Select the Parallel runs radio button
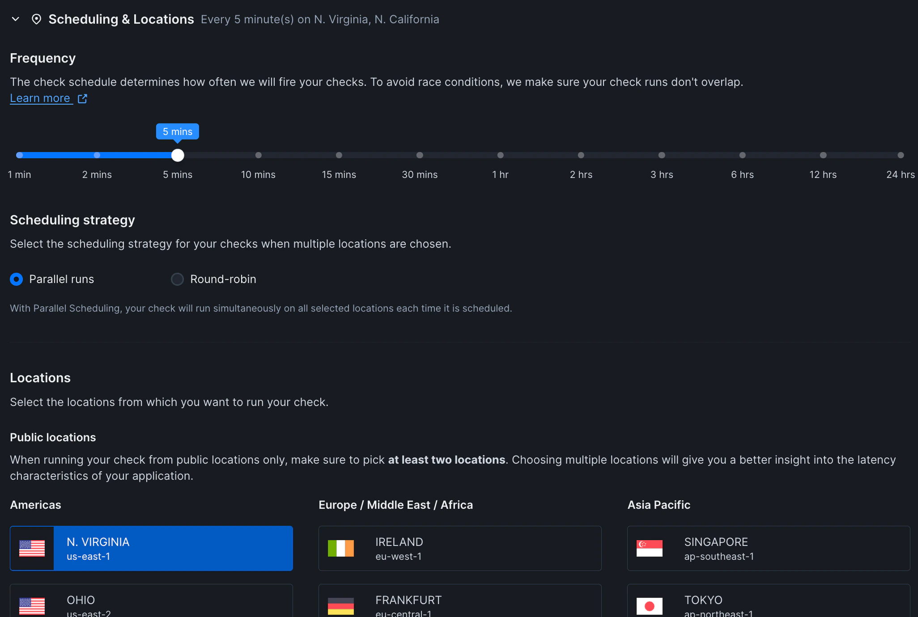Viewport: 918px width, 617px height. coord(16,279)
